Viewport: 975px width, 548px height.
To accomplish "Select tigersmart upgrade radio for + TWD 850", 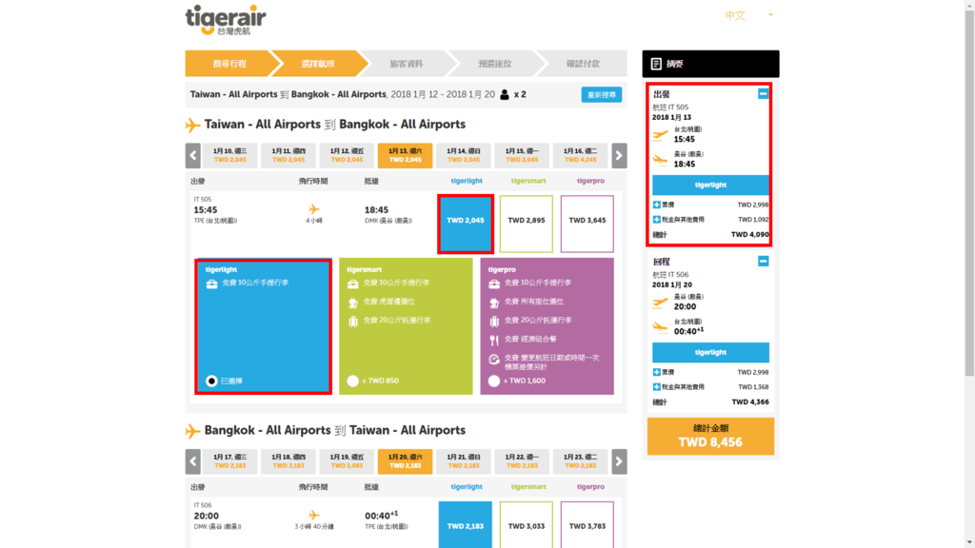I will click(352, 381).
